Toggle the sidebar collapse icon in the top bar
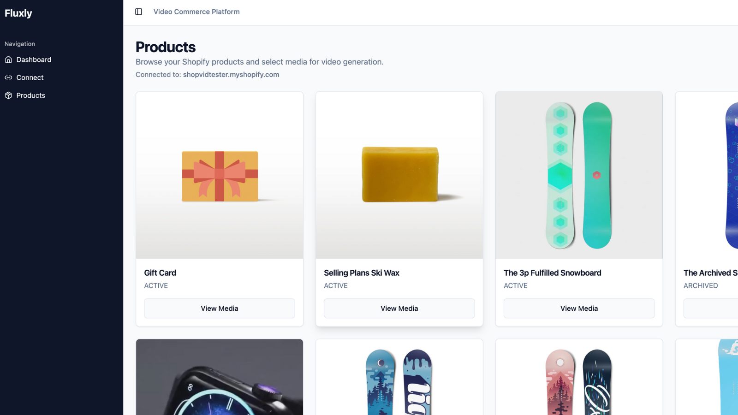 (x=138, y=12)
